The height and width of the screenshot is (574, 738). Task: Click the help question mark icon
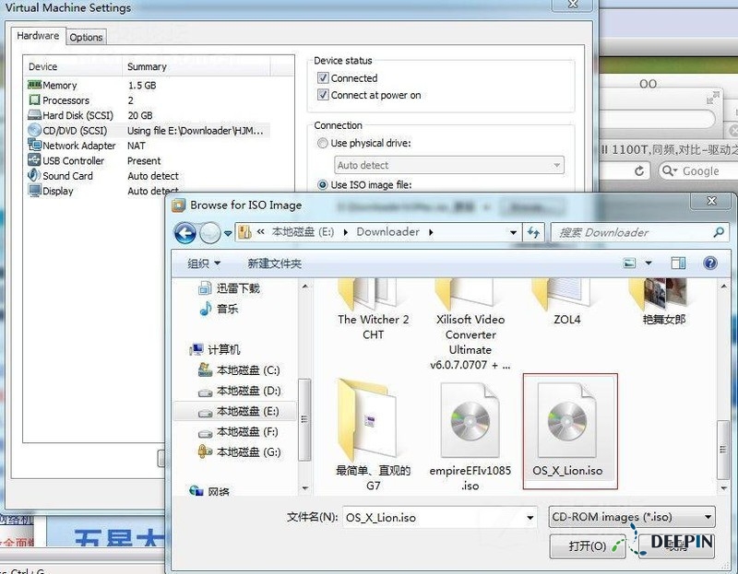709,264
